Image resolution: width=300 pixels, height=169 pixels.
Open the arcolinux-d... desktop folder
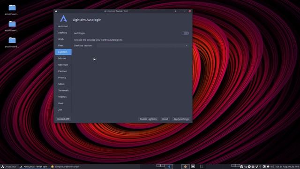pyautogui.click(x=12, y=43)
